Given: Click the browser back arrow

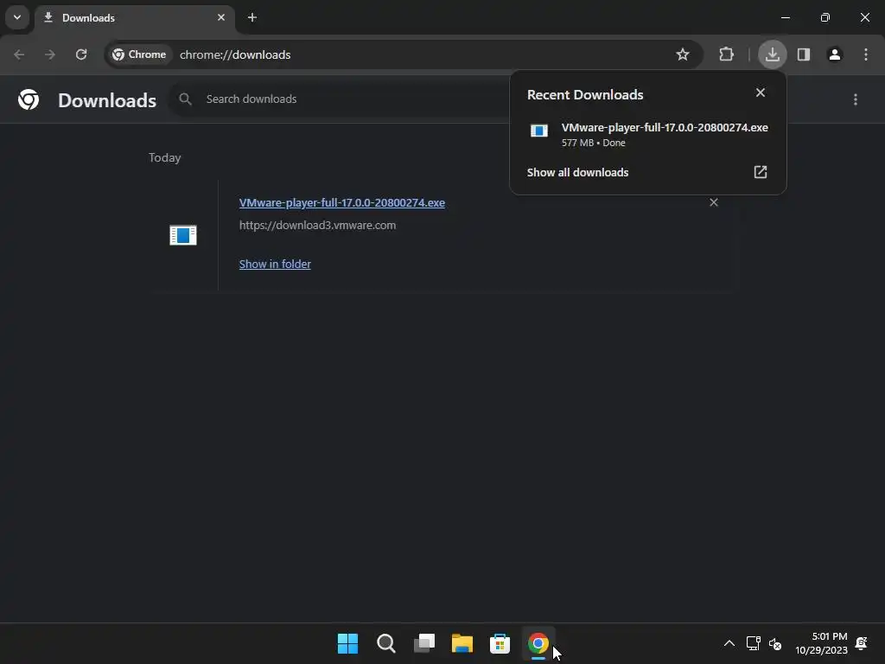Looking at the screenshot, I should click(19, 54).
